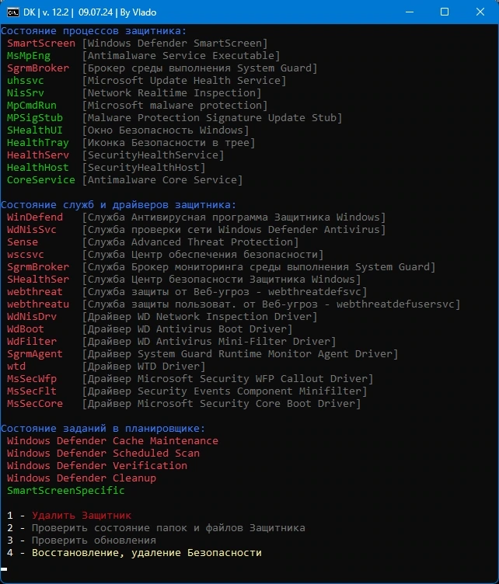Image resolution: width=499 pixels, height=584 pixels.
Task: Click the 'uhssvc' process name
Action: click(x=26, y=81)
